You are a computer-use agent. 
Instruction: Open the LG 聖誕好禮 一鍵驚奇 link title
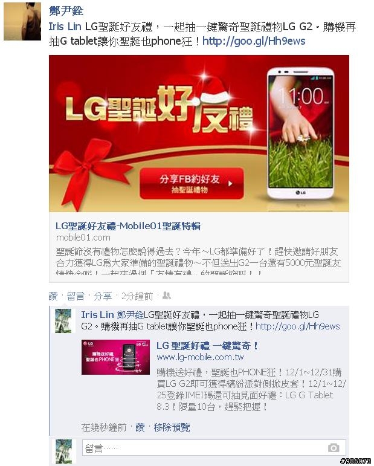(207, 346)
